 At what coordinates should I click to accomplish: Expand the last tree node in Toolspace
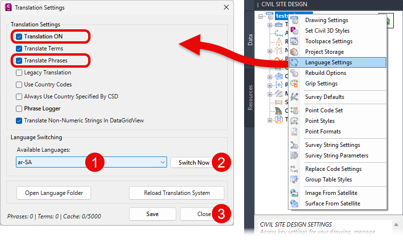270,120
